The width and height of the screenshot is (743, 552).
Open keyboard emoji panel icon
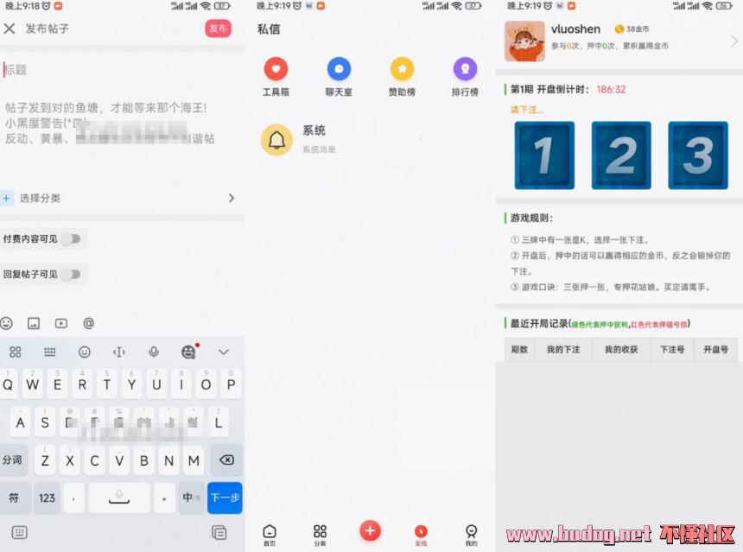85,352
